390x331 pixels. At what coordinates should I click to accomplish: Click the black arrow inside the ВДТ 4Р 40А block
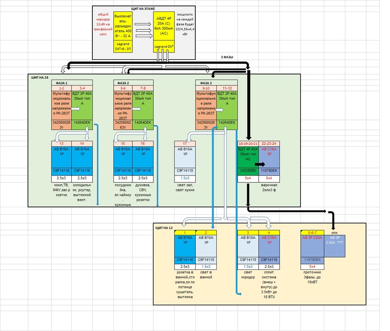click(x=260, y=163)
